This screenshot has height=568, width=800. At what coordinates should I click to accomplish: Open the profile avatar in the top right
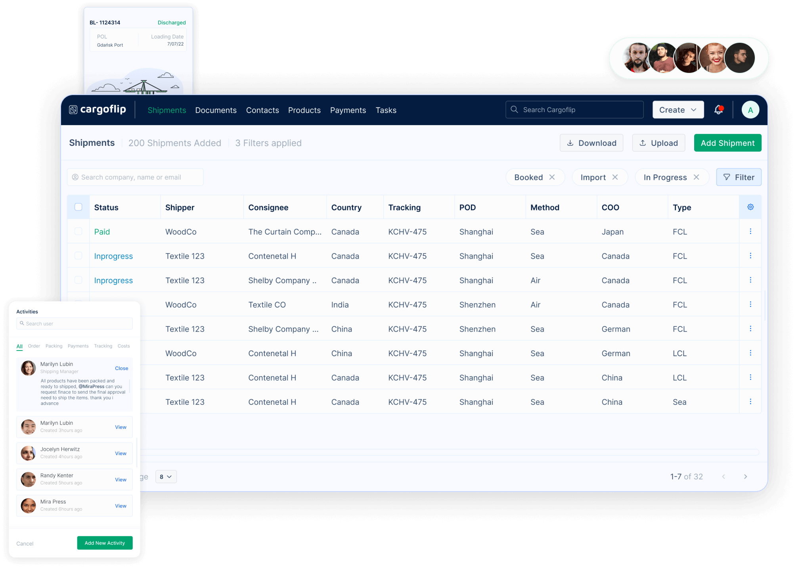[750, 110]
